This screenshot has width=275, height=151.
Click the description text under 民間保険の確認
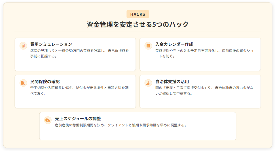pyautogui.click(x=79, y=90)
